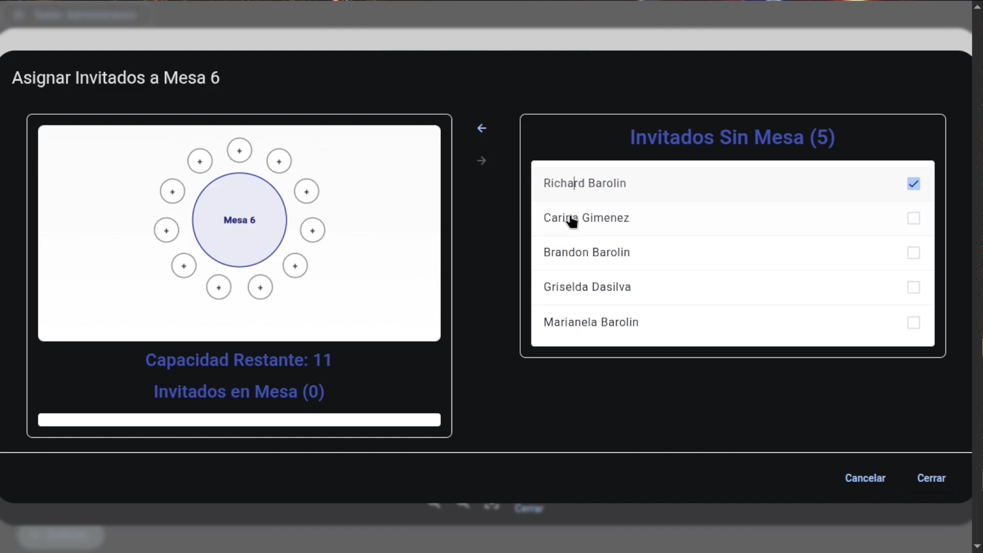Viewport: 983px width, 553px height.
Task: Click the seat at upper right of top seat
Action: coord(279,162)
